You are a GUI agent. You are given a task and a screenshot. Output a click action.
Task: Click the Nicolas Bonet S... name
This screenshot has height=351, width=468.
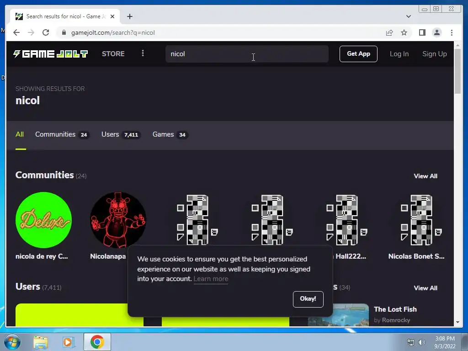click(416, 256)
